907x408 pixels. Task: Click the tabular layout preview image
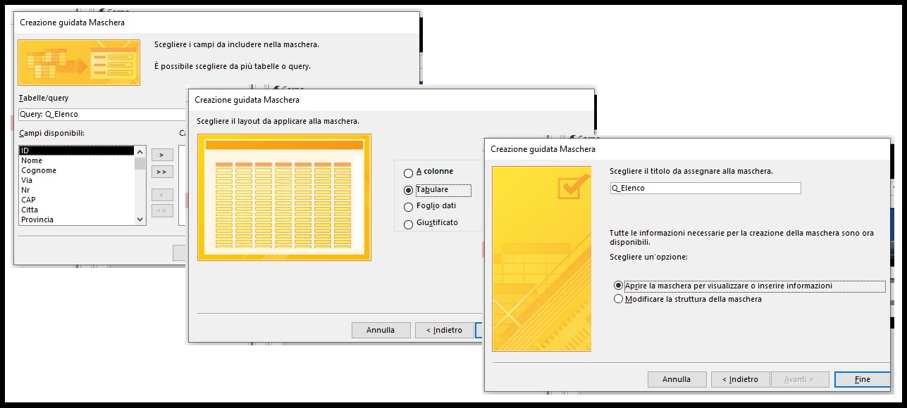coord(284,198)
